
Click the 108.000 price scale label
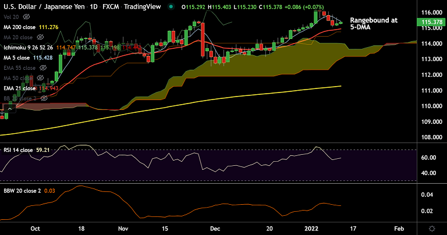pyautogui.click(x=432, y=137)
